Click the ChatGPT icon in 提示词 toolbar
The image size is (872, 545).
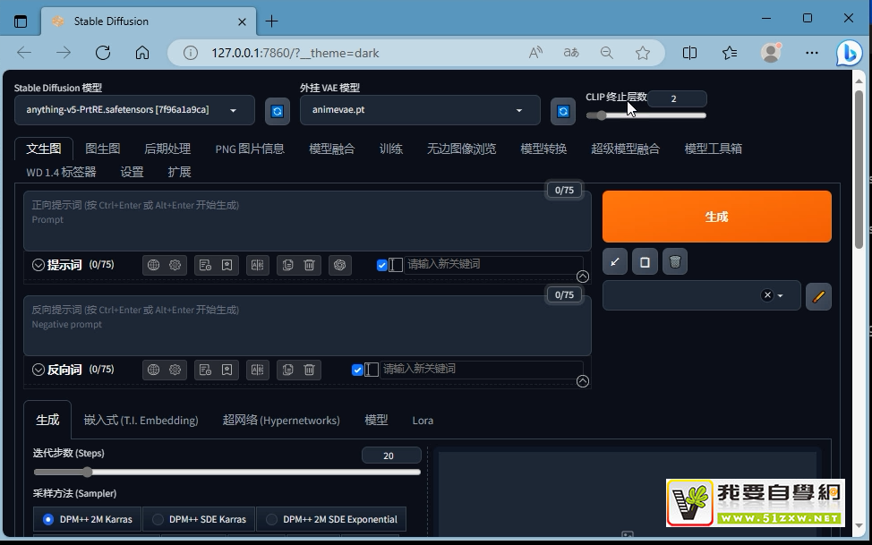click(338, 265)
